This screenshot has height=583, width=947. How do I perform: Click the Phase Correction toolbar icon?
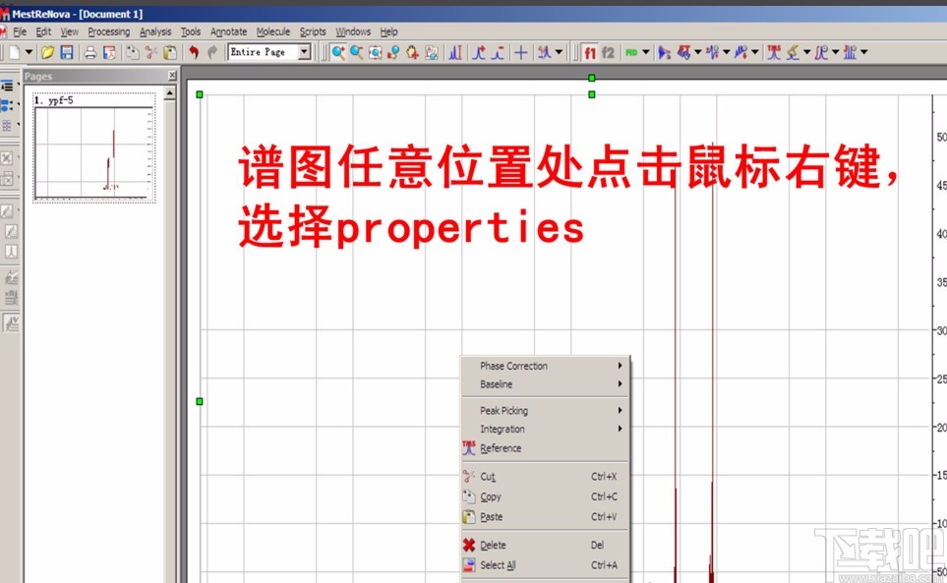(x=713, y=52)
